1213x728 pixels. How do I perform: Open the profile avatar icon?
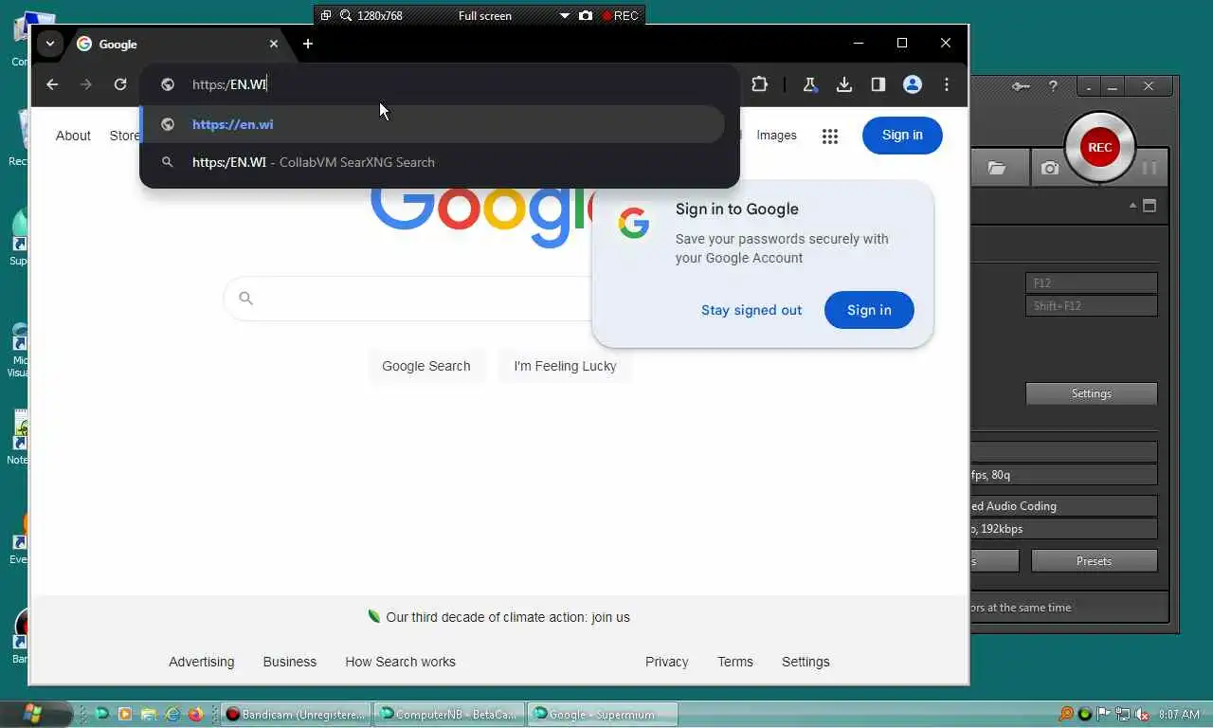click(913, 84)
